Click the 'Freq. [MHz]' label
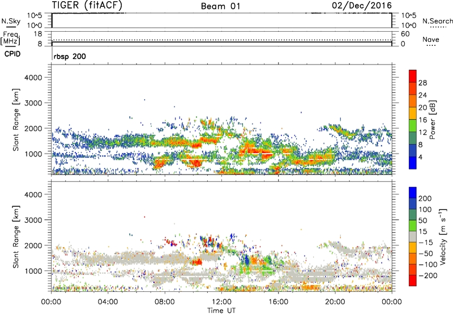Image resolution: width=453 pixels, height=314 pixels. [x=10, y=39]
